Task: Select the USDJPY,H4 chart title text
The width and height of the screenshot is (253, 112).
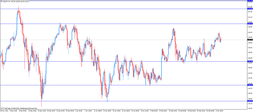Action: [6, 2]
